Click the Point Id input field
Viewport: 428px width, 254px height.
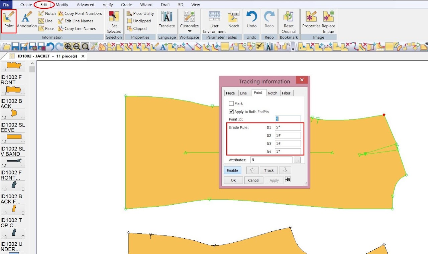pos(288,119)
